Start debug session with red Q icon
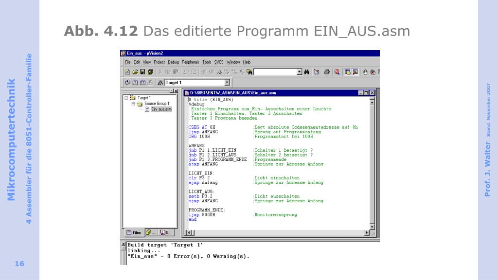This screenshot has width=498, height=280. (337, 72)
